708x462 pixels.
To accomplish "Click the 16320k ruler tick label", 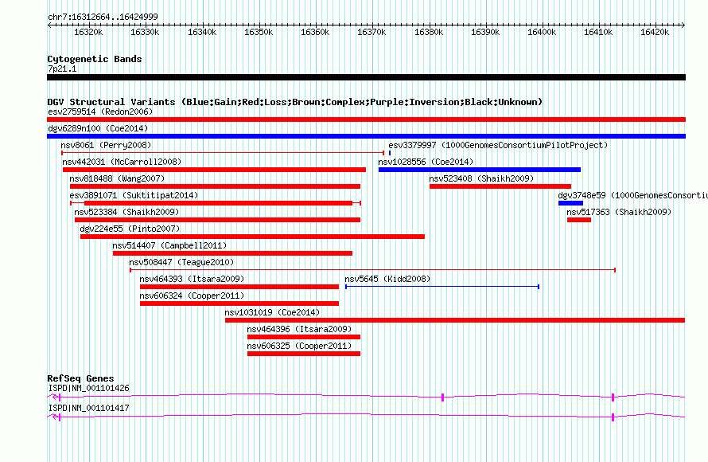I will (88, 32).
